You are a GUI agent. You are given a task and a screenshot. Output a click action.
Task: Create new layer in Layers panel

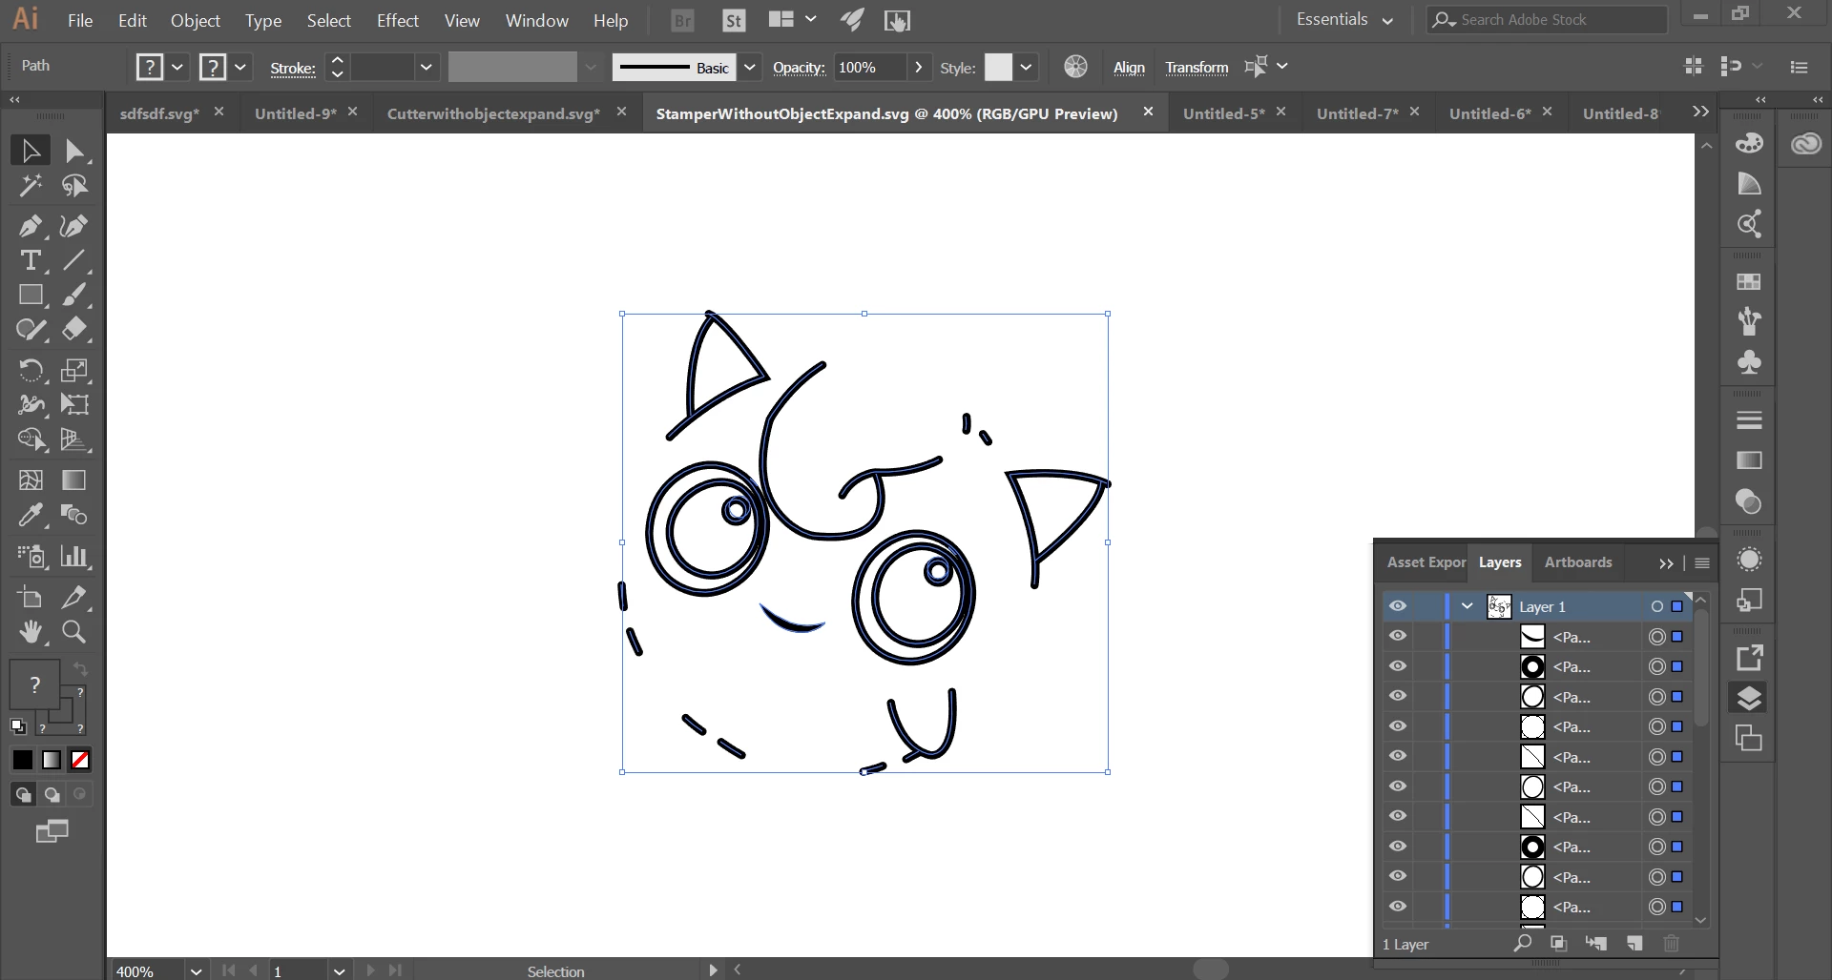pos(1634,944)
